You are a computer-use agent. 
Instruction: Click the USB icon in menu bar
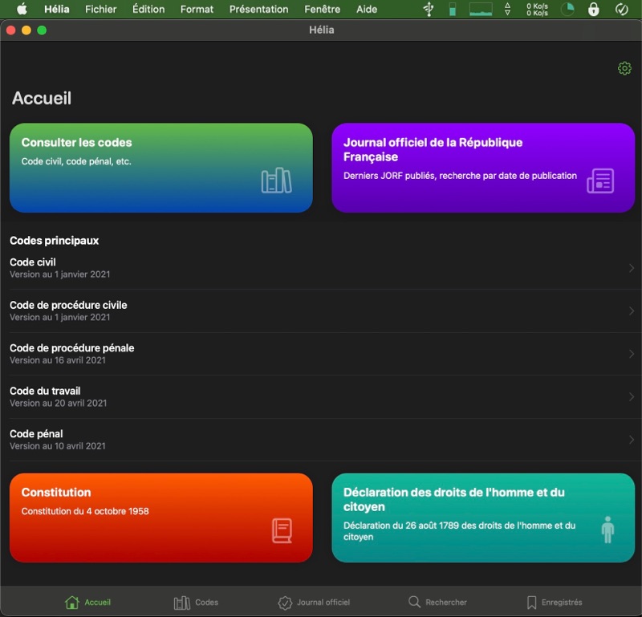coord(429,10)
